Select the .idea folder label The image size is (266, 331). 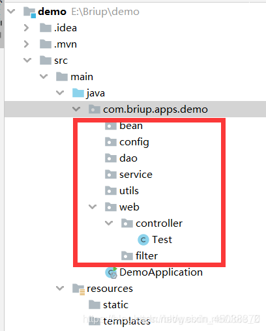click(x=65, y=28)
